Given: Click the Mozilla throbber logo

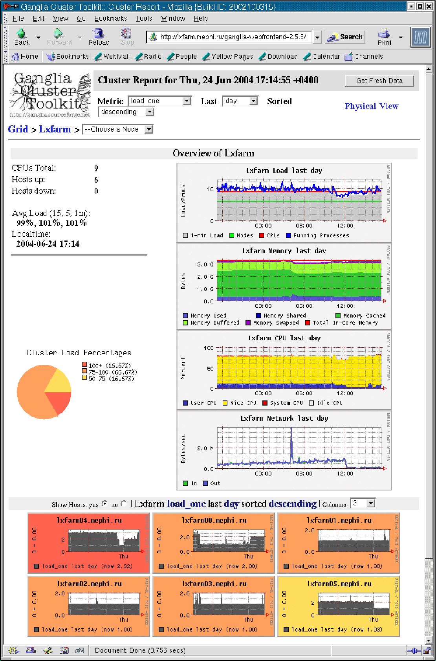Looking at the screenshot, I should (420, 37).
